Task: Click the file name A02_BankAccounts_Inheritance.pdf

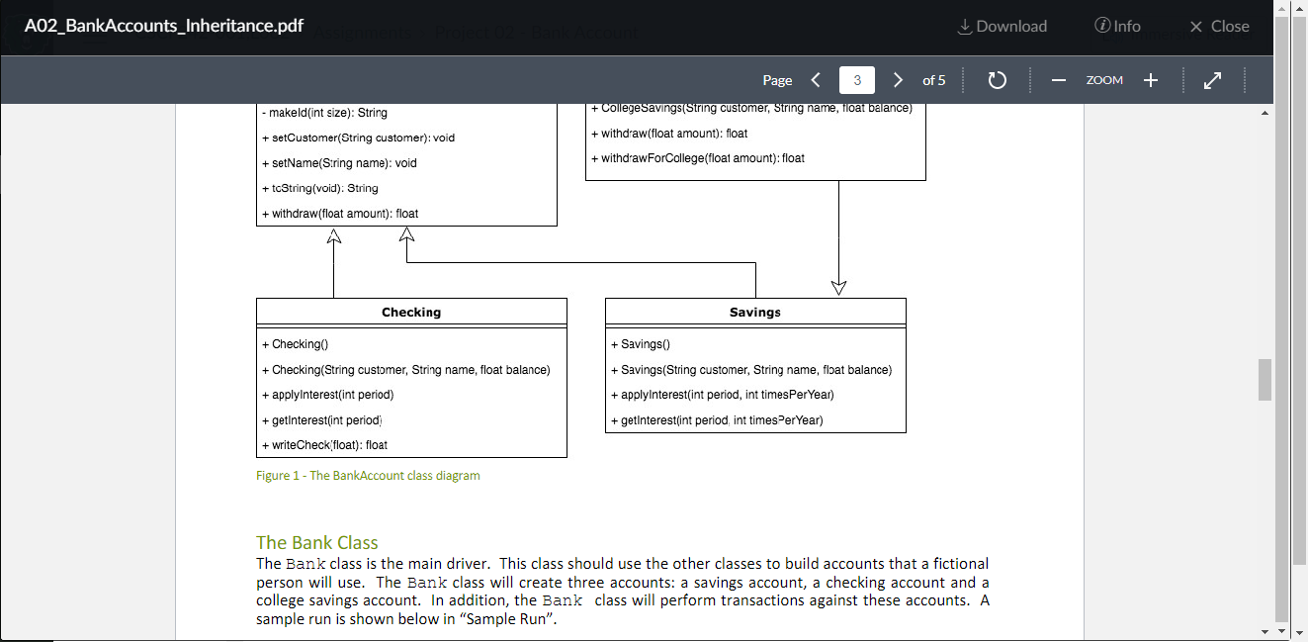Action: (164, 26)
